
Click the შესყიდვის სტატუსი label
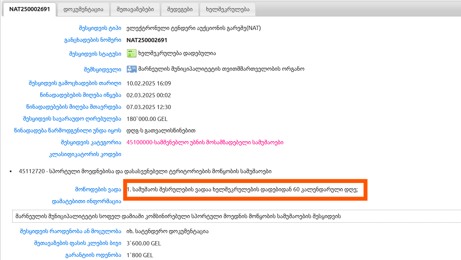[x=95, y=54]
